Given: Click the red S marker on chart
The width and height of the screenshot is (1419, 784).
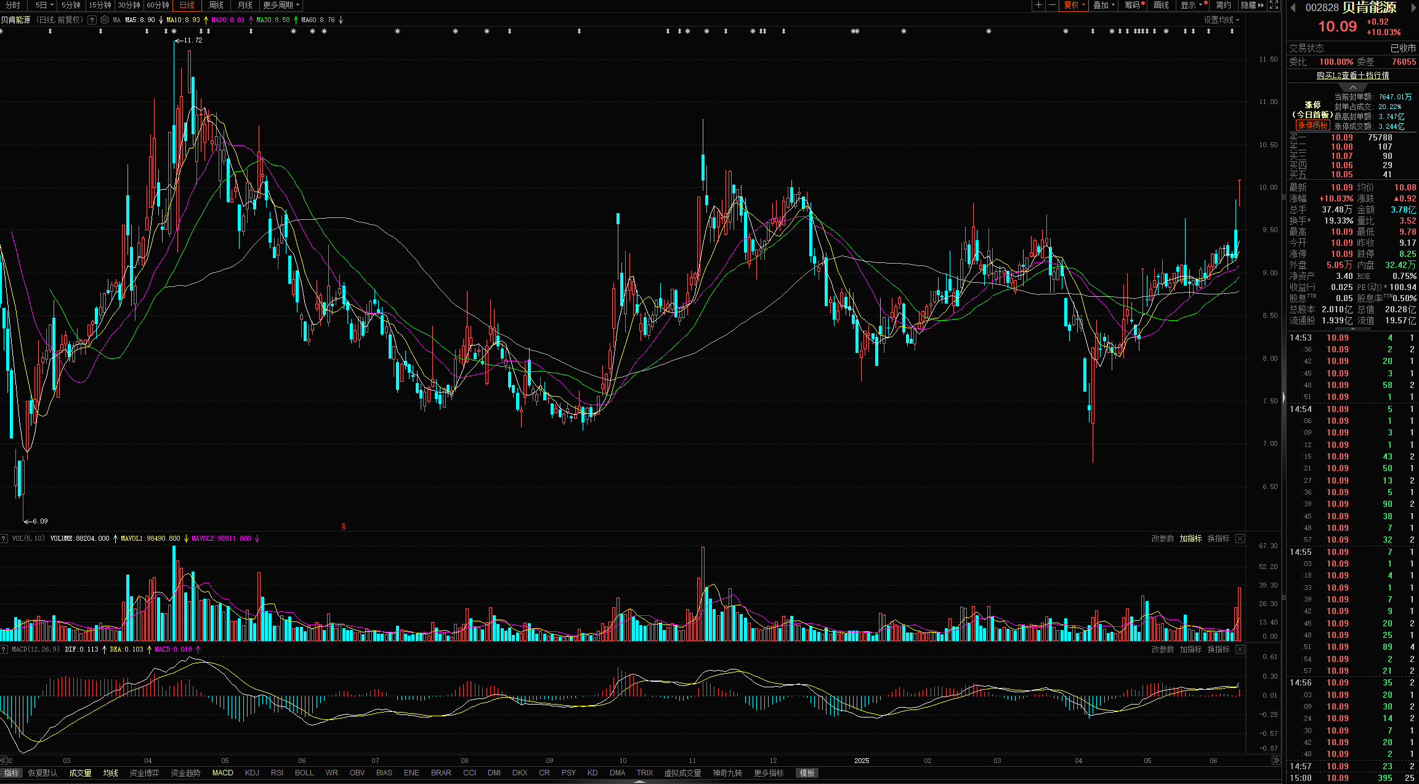Looking at the screenshot, I should tap(344, 527).
